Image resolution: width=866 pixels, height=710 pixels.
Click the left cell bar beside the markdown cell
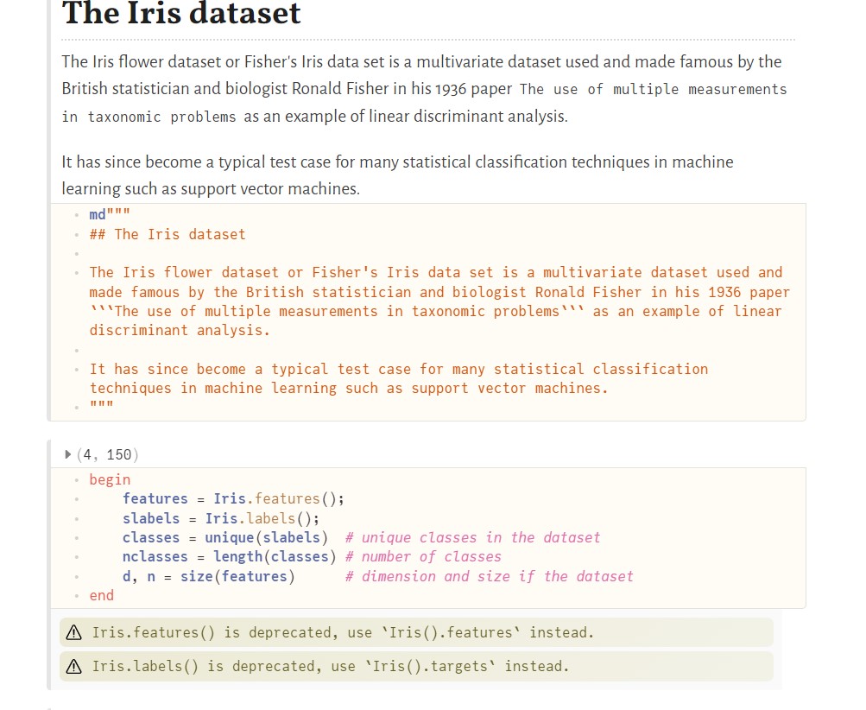coord(50,216)
